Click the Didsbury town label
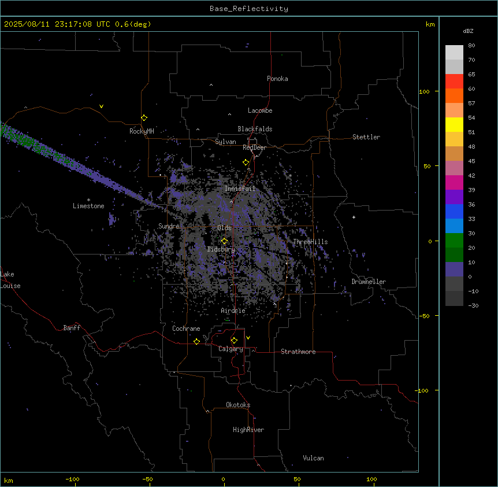 [x=221, y=249]
